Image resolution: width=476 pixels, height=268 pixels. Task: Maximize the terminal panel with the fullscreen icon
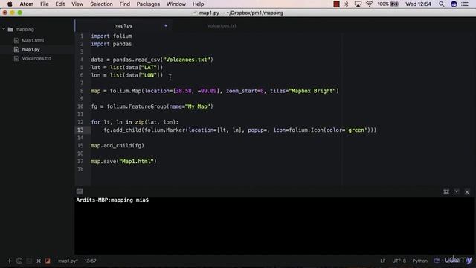coord(446,192)
